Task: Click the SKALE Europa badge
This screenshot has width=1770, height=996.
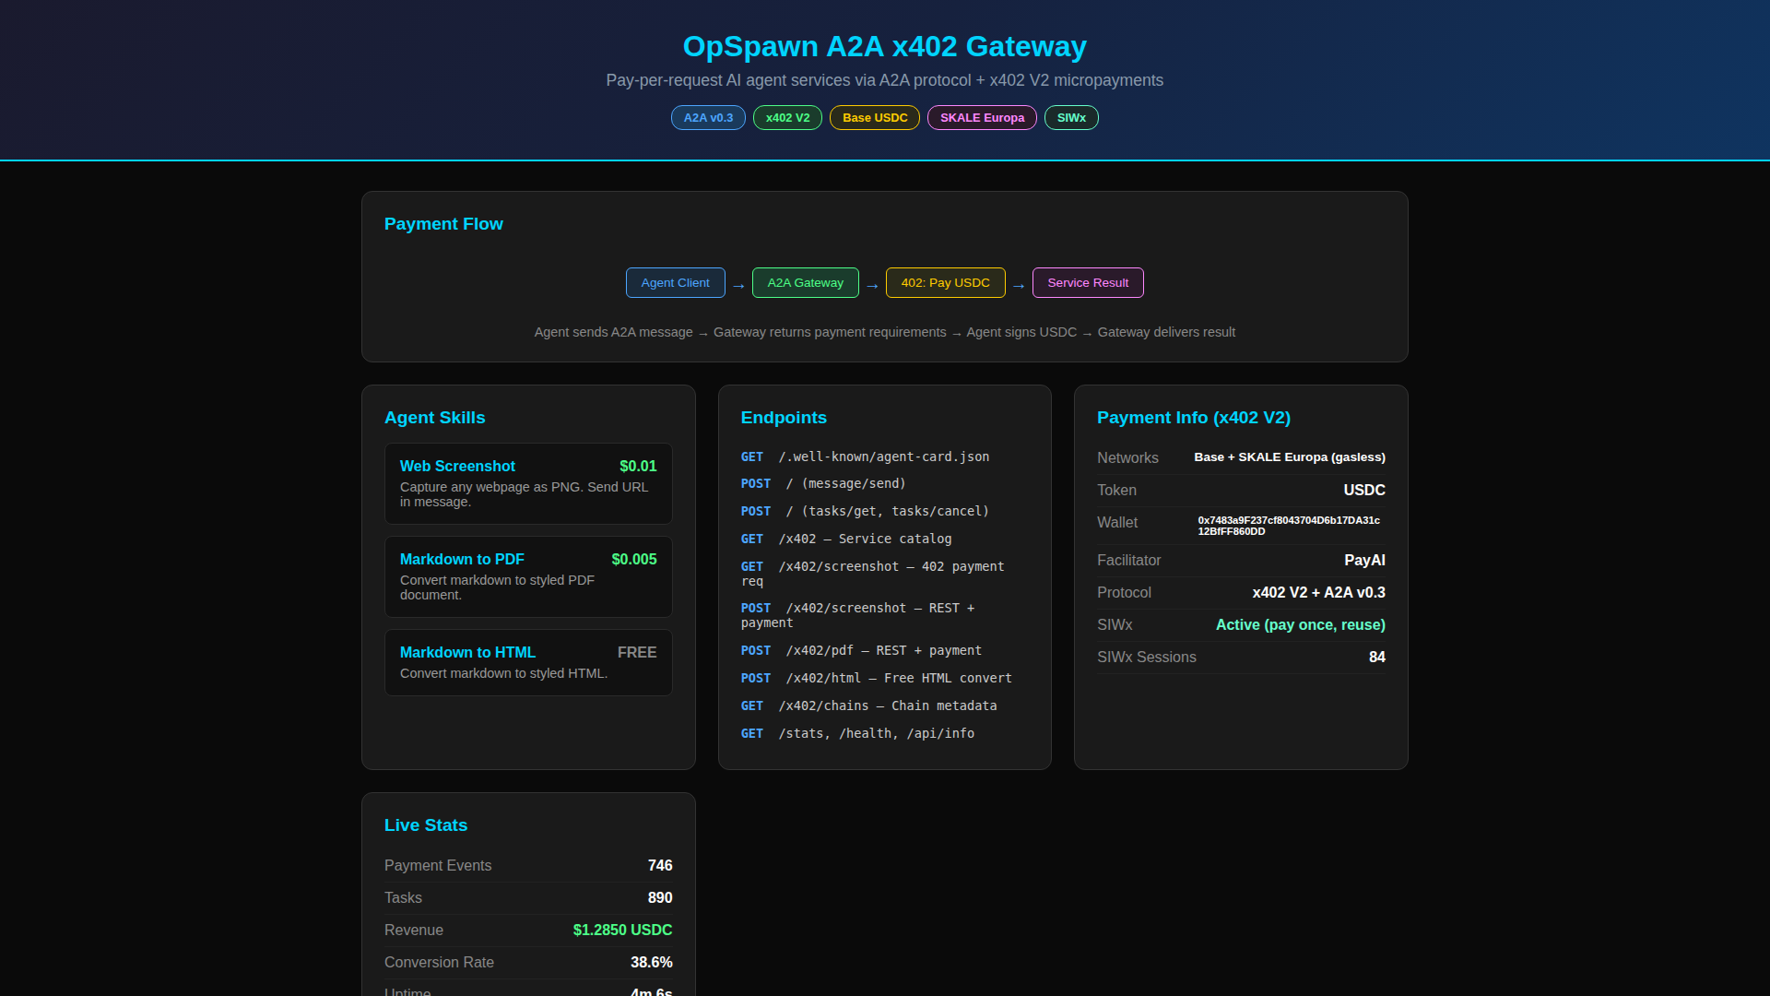Action: pyautogui.click(x=982, y=118)
